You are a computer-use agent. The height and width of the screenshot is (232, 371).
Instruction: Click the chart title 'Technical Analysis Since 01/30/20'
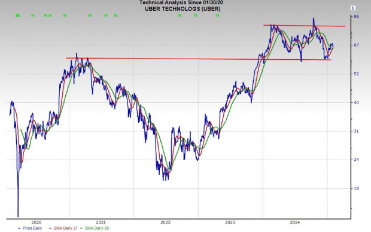(x=181, y=2)
